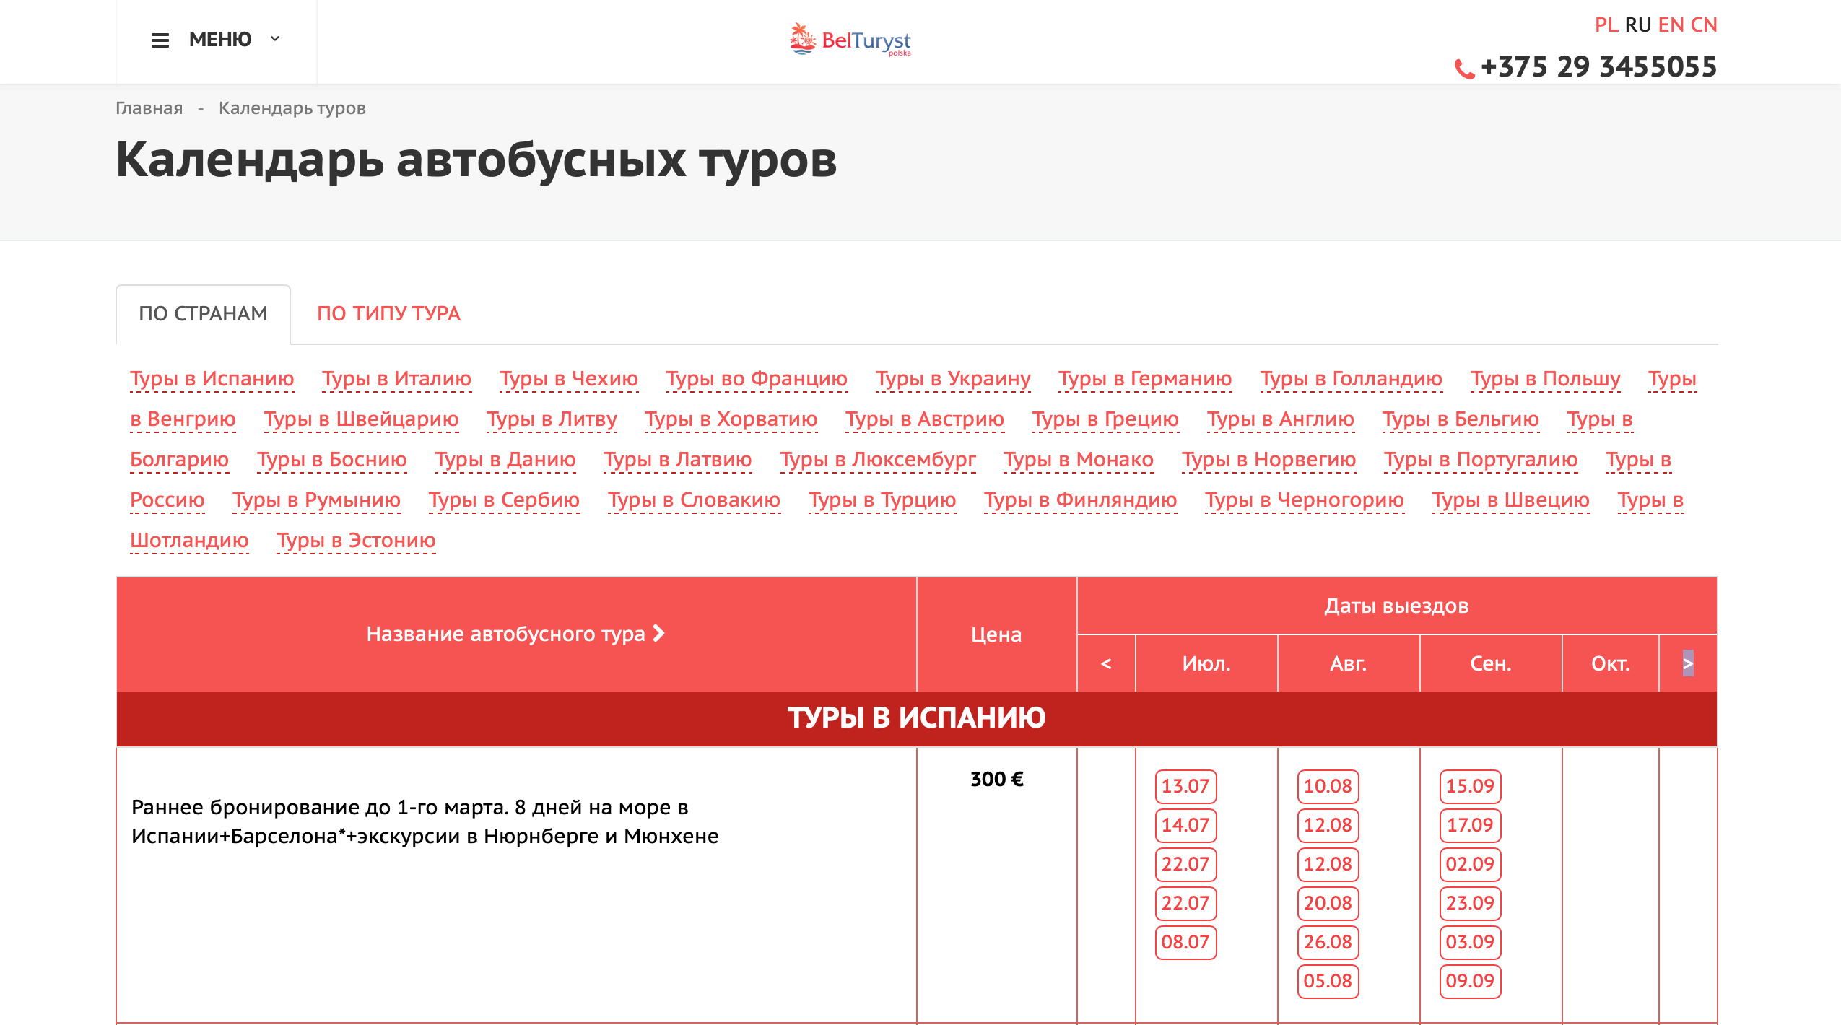Open the hamburger menu icon
This screenshot has height=1025, width=1841.
160,40
